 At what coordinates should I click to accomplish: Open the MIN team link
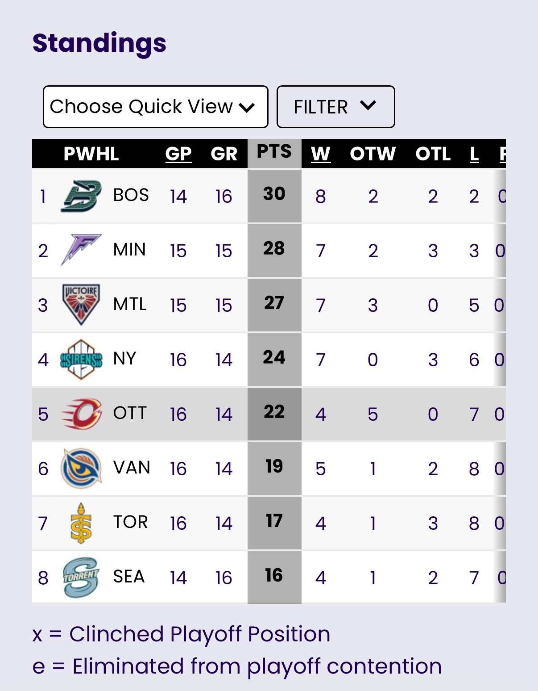coord(129,250)
